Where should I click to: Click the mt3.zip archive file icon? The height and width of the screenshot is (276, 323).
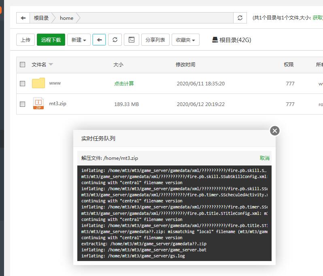pyautogui.click(x=38, y=104)
